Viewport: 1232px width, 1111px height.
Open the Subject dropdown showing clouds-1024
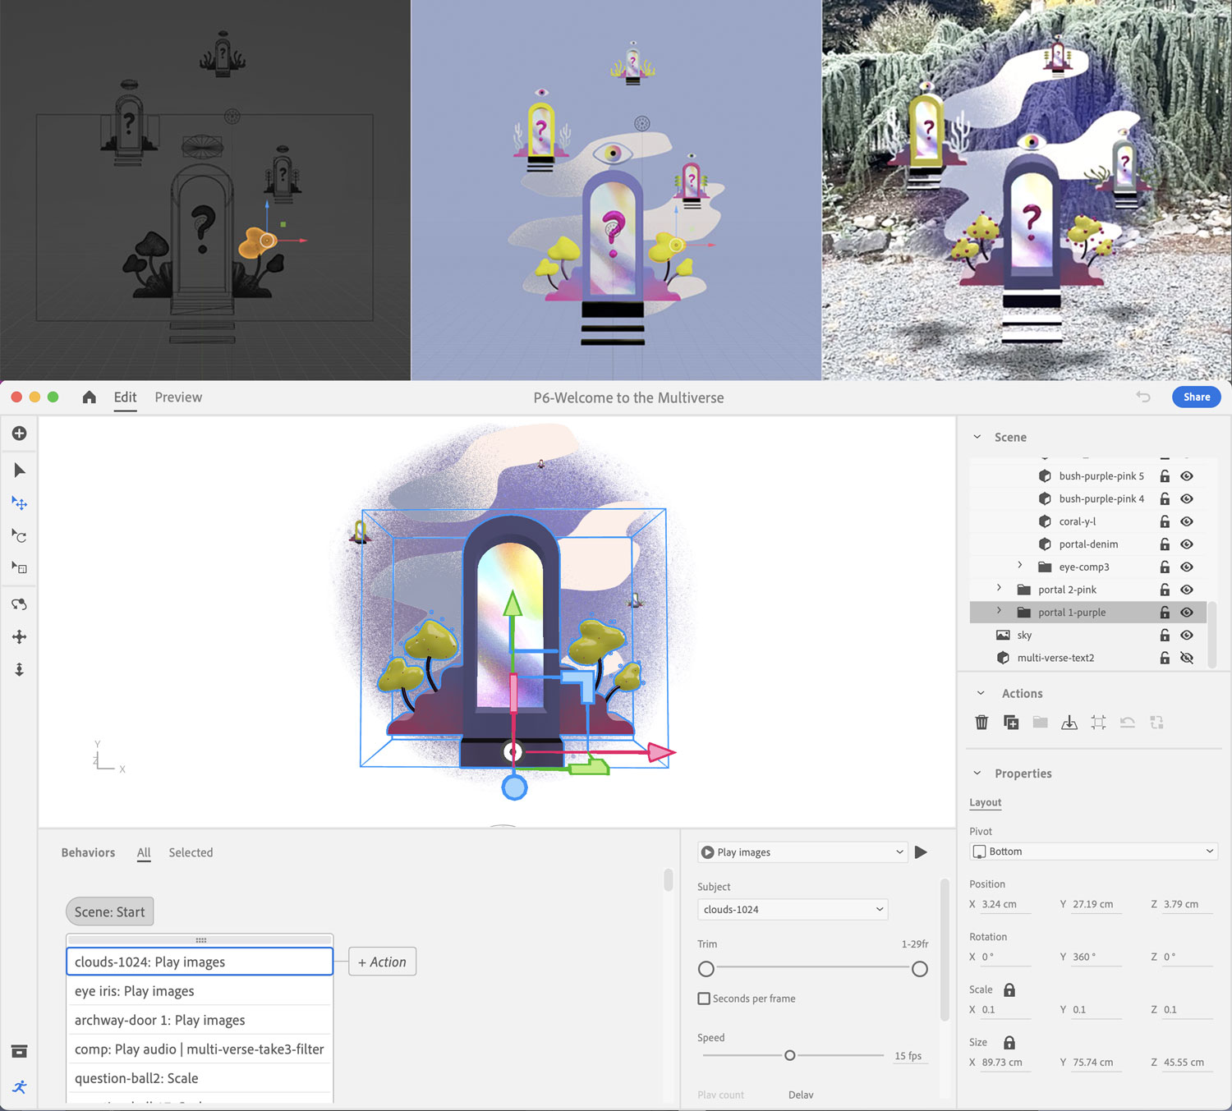tap(792, 909)
